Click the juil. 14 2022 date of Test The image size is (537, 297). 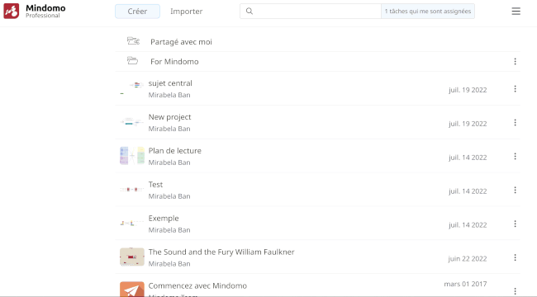coord(468,191)
